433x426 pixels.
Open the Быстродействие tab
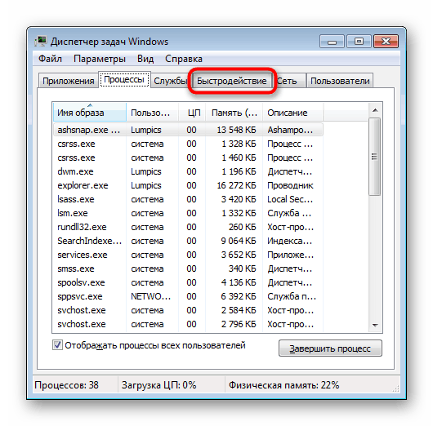click(232, 81)
